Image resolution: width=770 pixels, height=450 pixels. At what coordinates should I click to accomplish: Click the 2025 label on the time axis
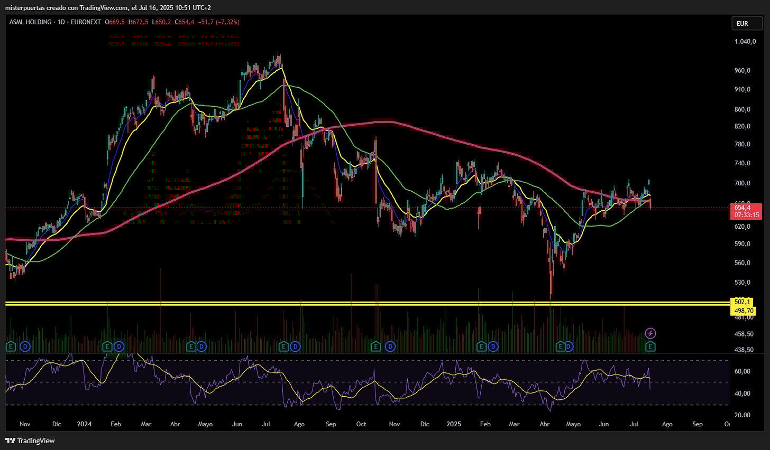click(x=454, y=424)
